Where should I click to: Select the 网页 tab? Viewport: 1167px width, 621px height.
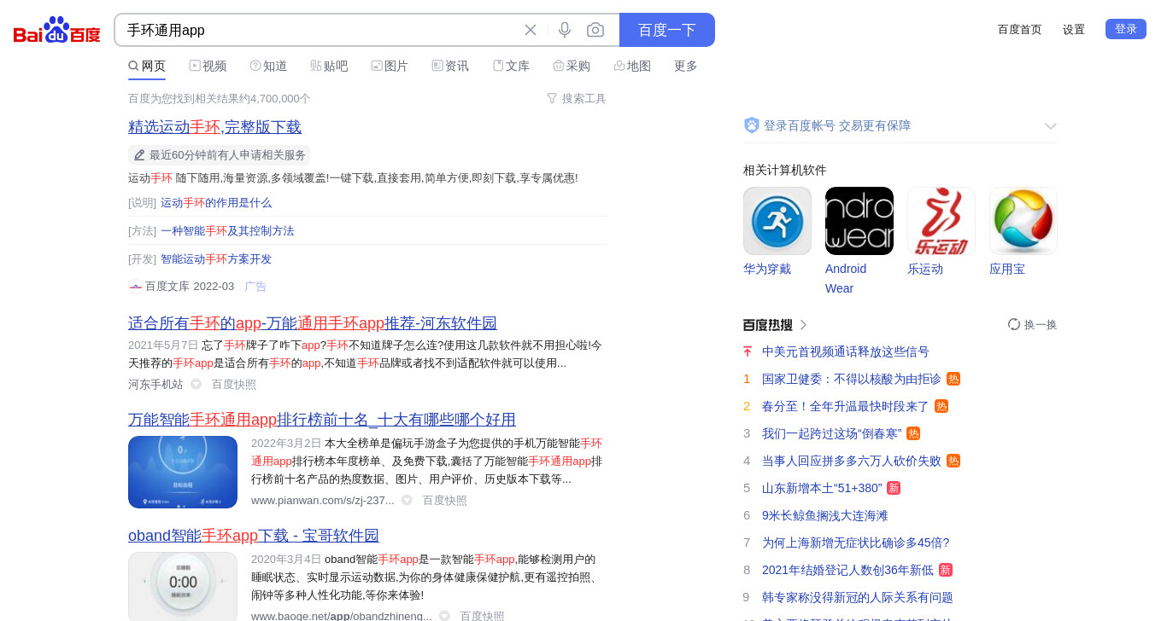click(147, 66)
